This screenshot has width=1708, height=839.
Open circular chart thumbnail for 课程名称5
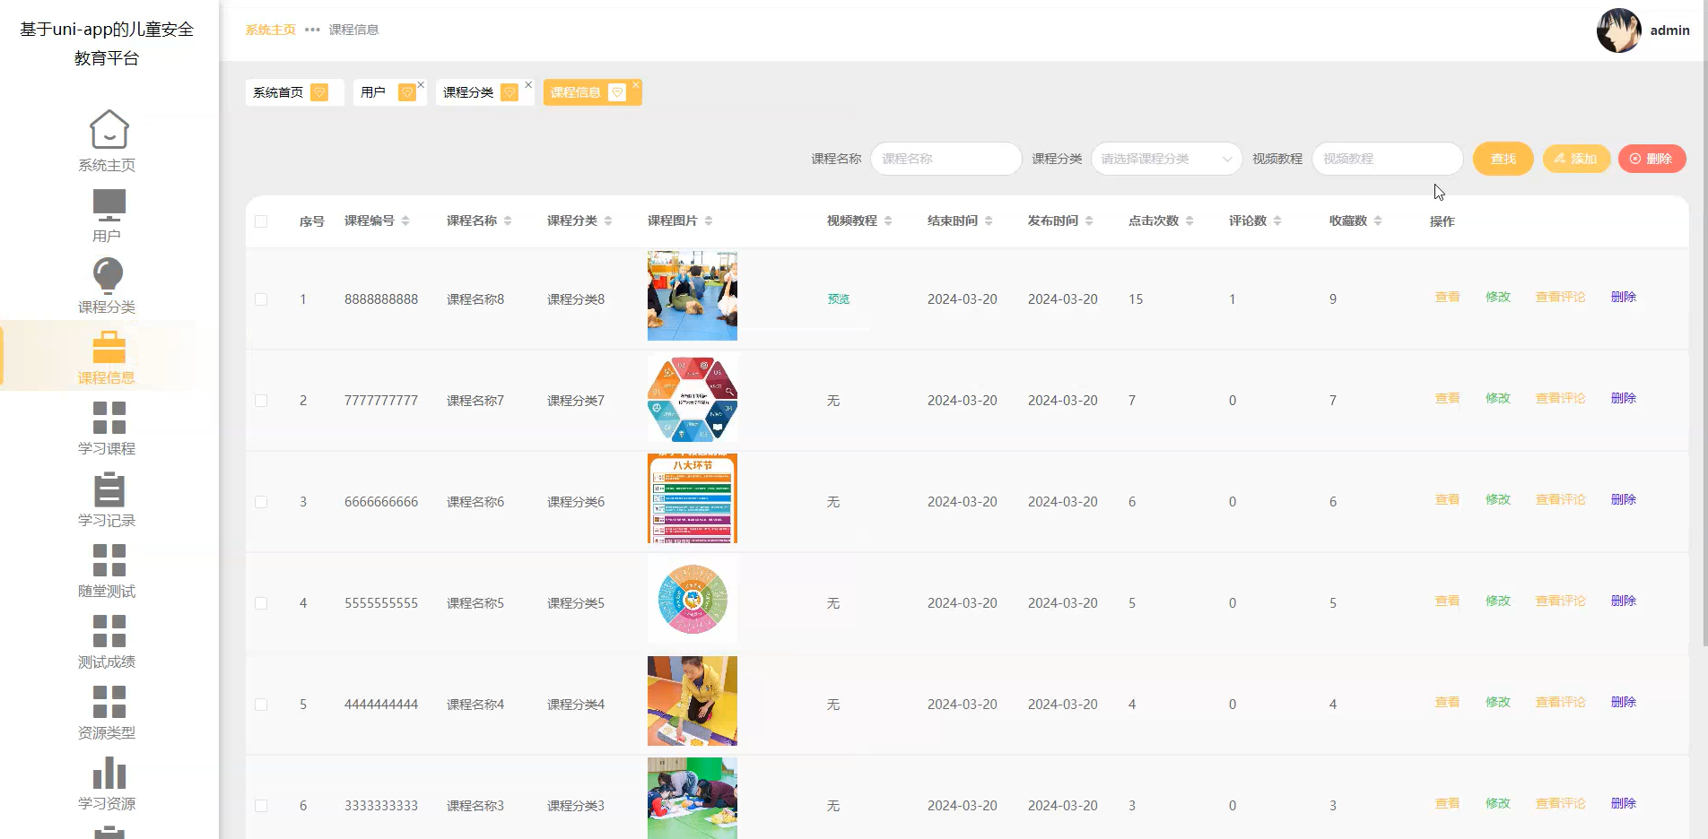693,600
